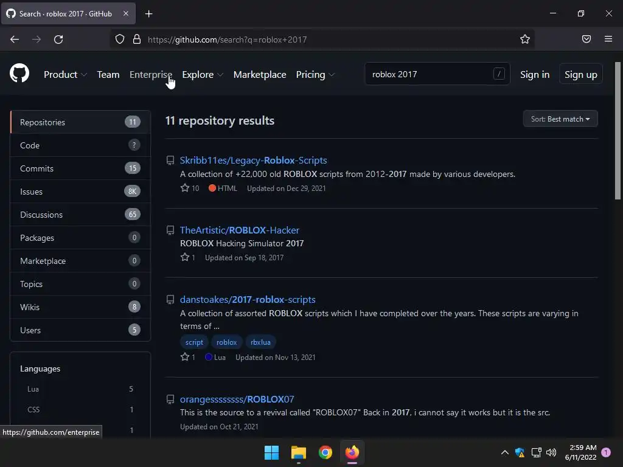
Task: Click star icon on Legacy-Roblox-Scripts result
Action: click(x=185, y=188)
